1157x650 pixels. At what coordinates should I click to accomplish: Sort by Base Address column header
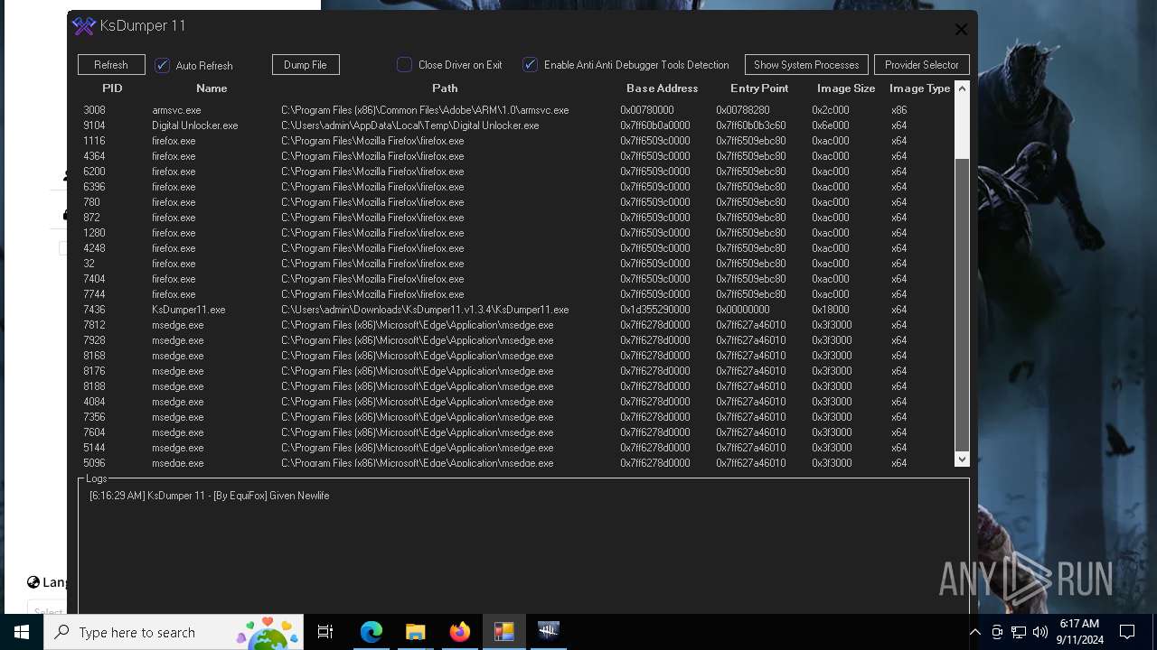[663, 88]
